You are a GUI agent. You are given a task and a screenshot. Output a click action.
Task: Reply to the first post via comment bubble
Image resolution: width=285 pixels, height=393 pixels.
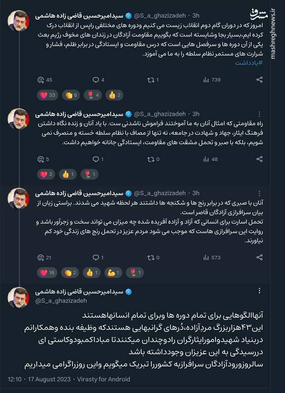point(95,79)
